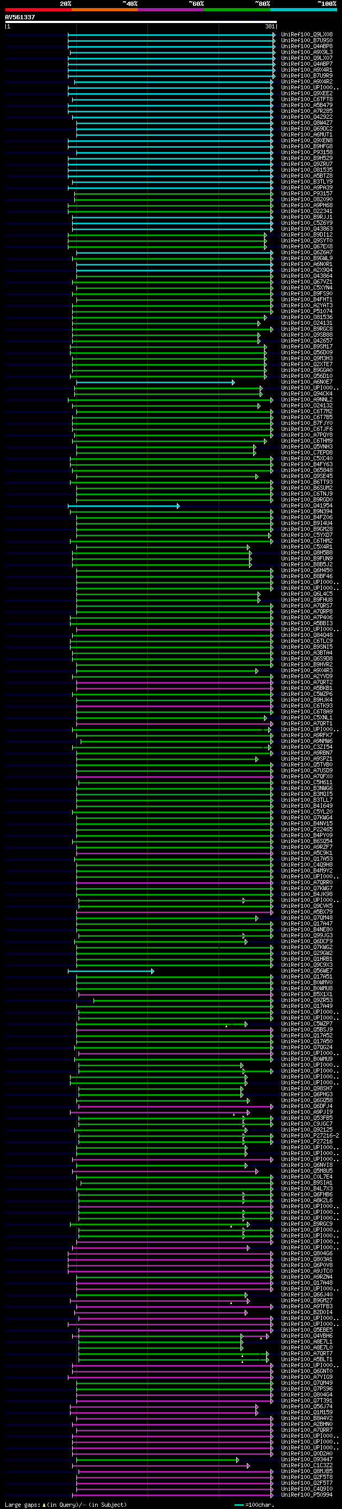This screenshot has height=1509, width=342.
Task: Select the UniRef100_A6MUT1 label
Action: [x=307, y=135]
